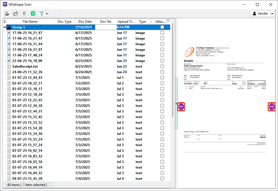The image size is (278, 191).
Task: Click the Doc Date column header
Action: pos(85,22)
